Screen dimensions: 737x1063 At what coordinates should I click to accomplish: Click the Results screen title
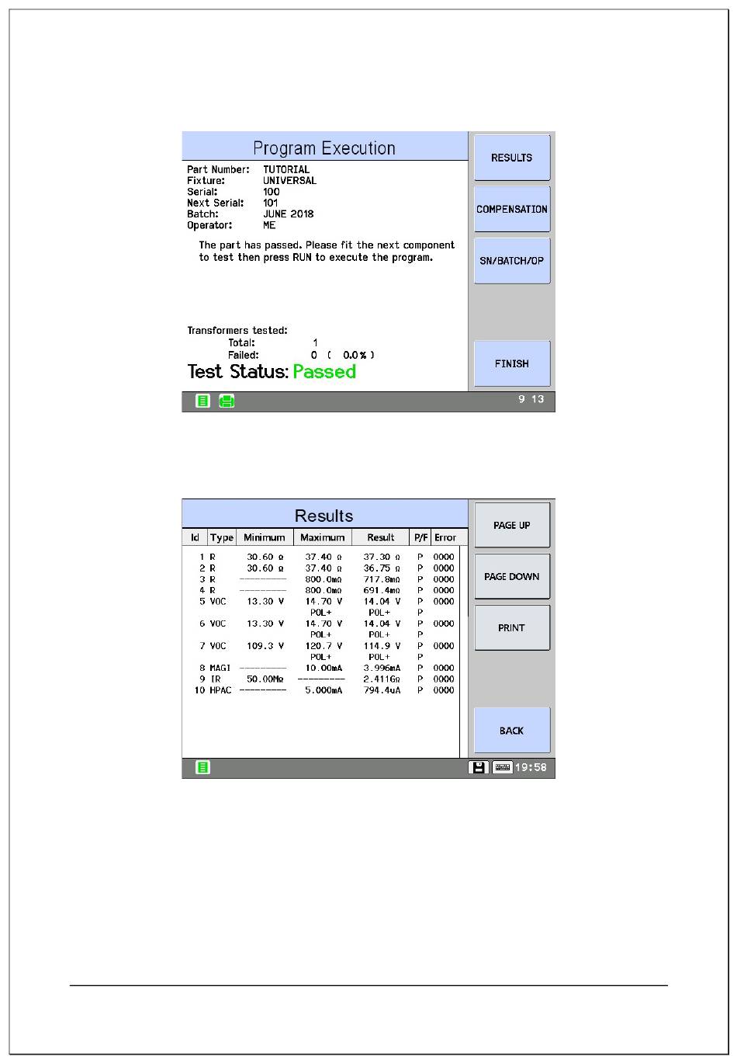click(x=324, y=516)
